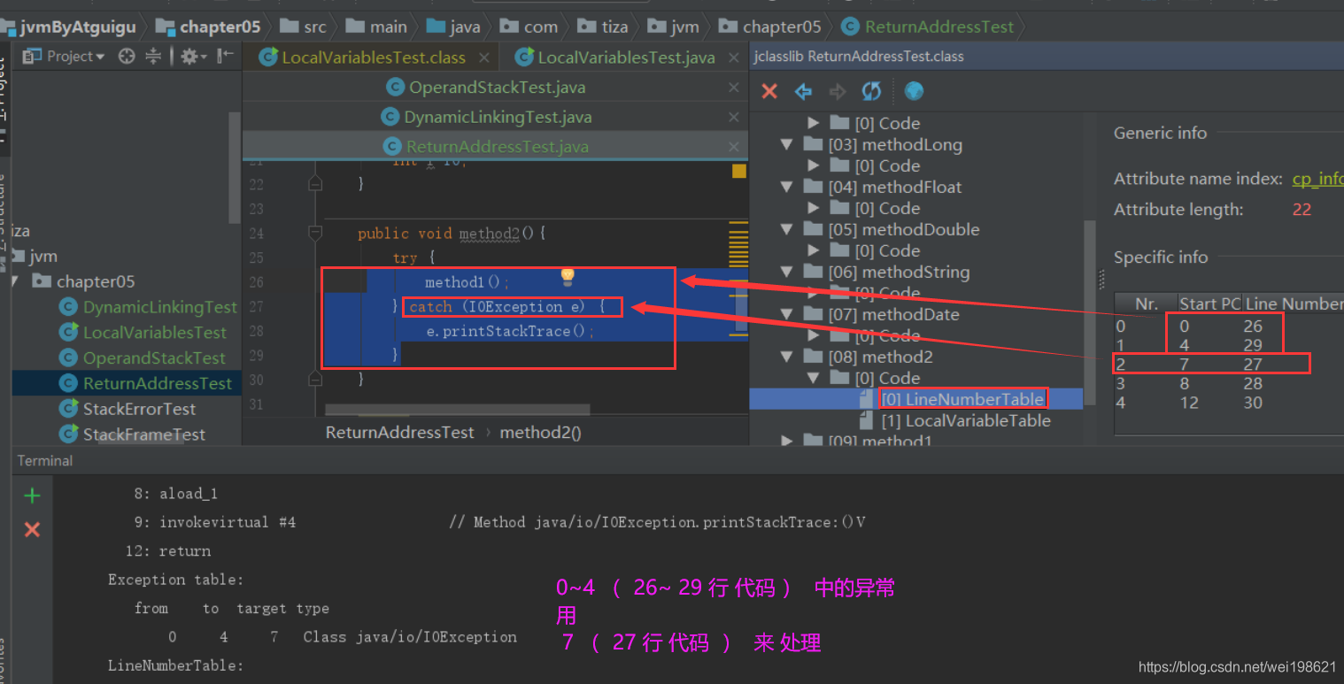1344x684 pixels.
Task: Click fold marker at line 30 gutter
Action: 314,380
